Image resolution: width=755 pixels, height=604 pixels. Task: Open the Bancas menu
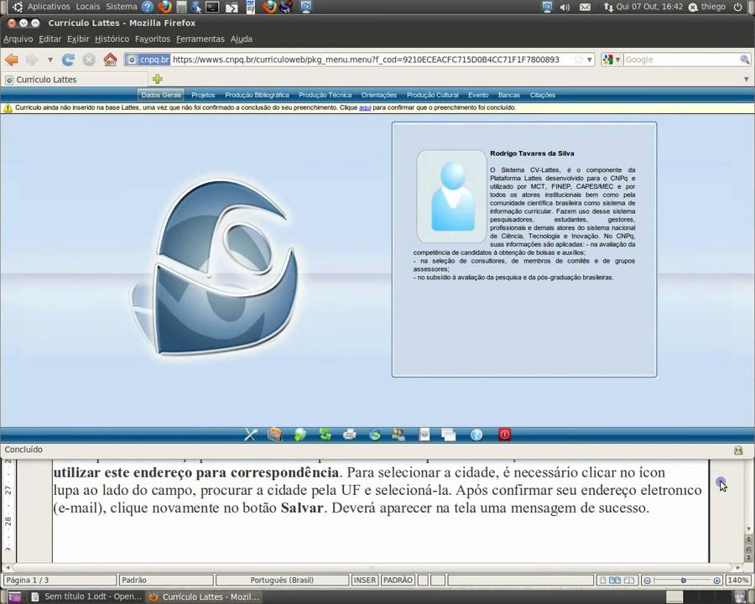[x=509, y=95]
